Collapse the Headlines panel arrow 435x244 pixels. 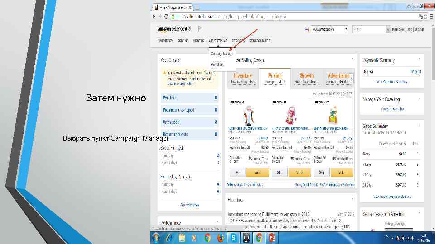click(x=353, y=199)
